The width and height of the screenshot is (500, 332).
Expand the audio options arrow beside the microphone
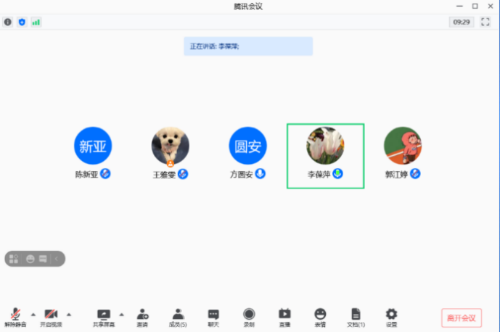tap(33, 315)
